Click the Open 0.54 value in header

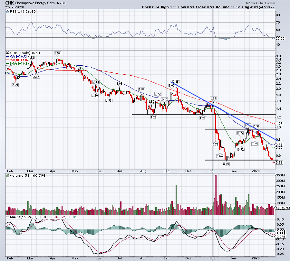pos(150,7)
